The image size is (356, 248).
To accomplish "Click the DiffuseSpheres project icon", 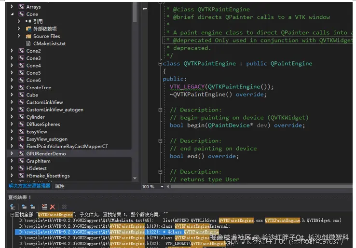I will coord(21,124).
